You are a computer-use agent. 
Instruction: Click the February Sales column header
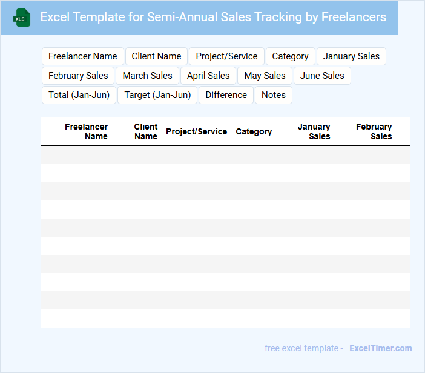point(374,131)
